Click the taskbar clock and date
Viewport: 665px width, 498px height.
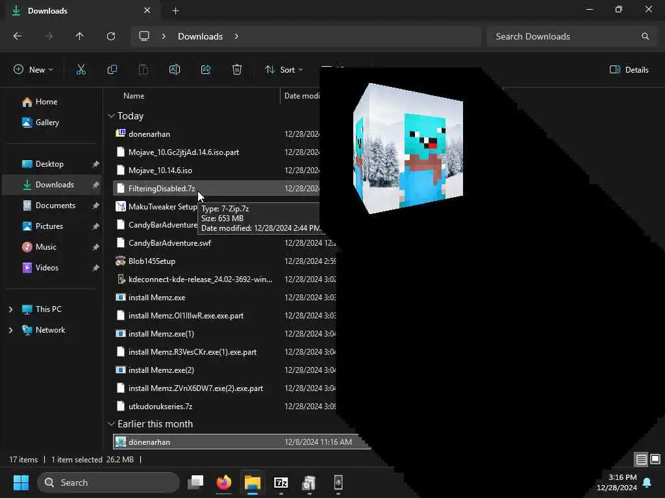tap(617, 482)
